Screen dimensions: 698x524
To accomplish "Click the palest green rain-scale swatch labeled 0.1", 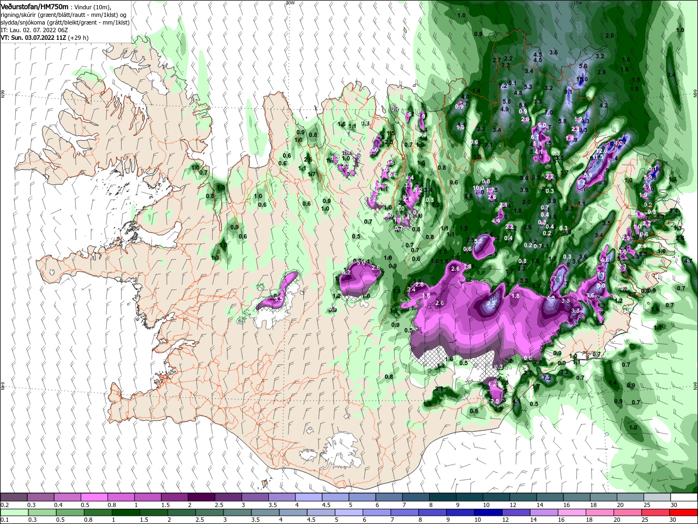I will 14,513.
